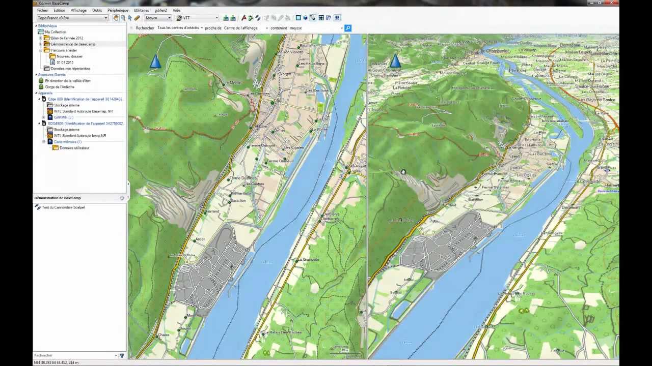
Task: Open the Périphérique menu
Action: (x=118, y=10)
